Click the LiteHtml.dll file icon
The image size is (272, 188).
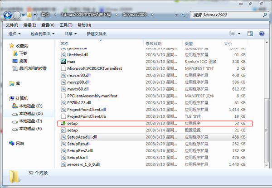pyautogui.click(x=63, y=55)
